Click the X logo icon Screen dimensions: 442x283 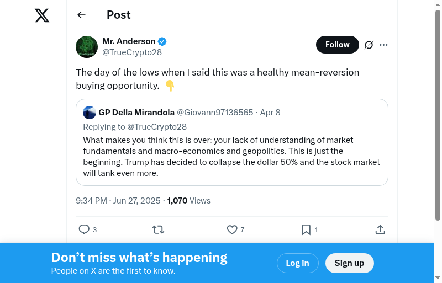tap(42, 15)
